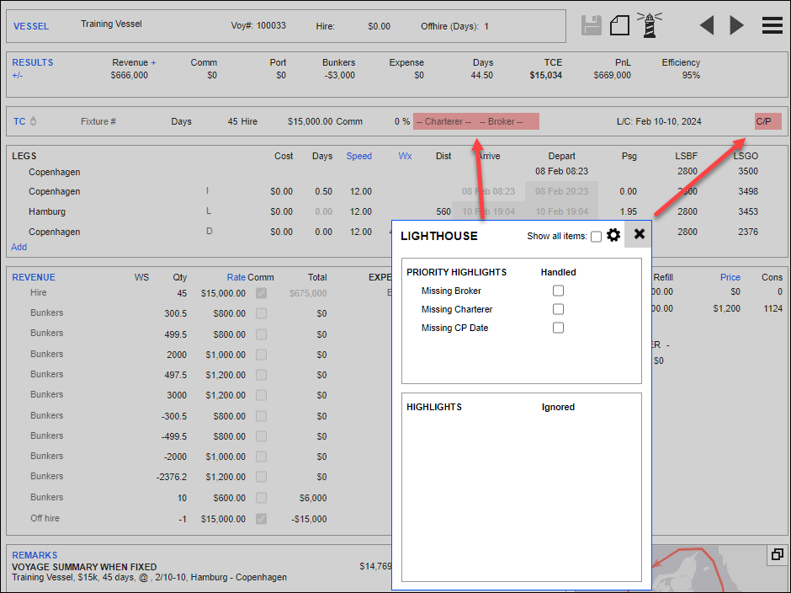Screen dimensions: 791x593
Task: Tick the Missing CP Date checkbox
Action: 558,328
